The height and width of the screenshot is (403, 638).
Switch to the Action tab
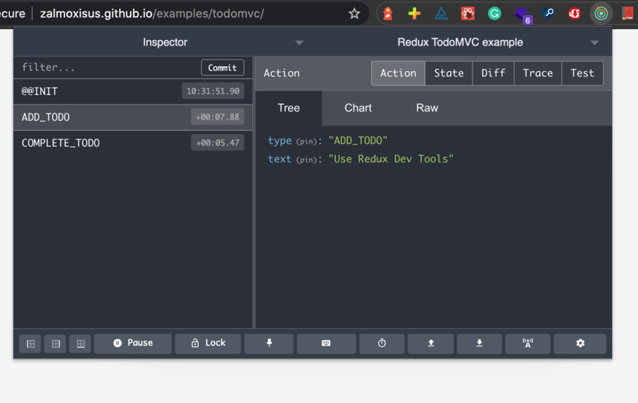click(x=398, y=73)
